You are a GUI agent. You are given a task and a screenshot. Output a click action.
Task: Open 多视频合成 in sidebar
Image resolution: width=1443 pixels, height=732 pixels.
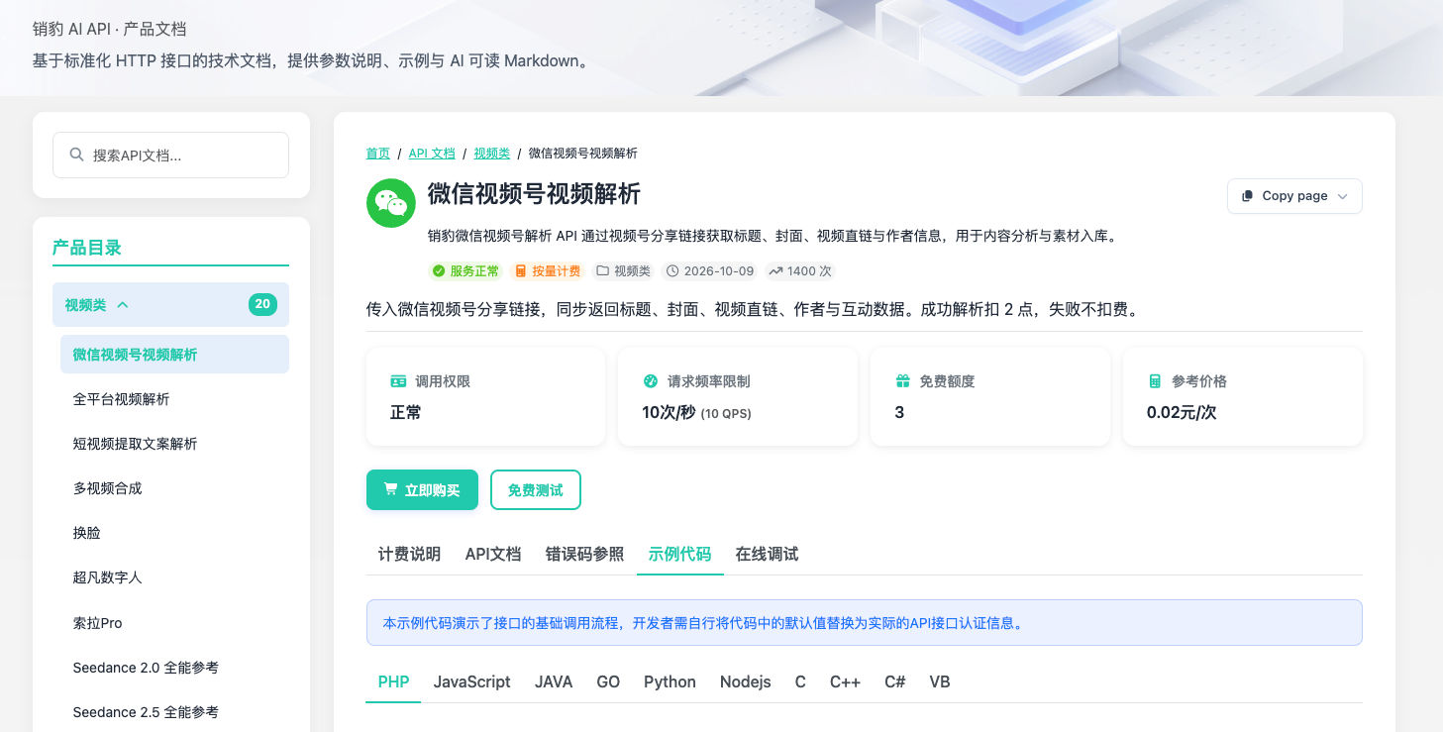(174, 488)
